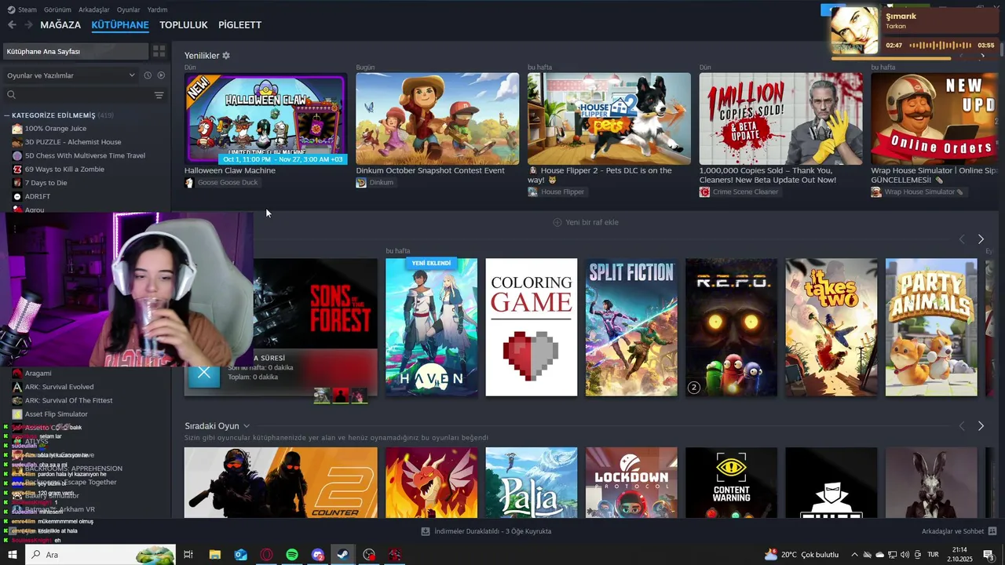
Task: Open the PIGLEETT profile tab
Action: click(x=239, y=25)
